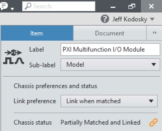The image size is (162, 131).
Task: Open the Link preference combo box
Action: [109, 101]
